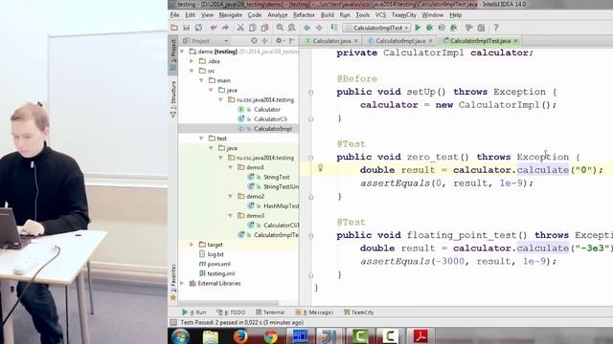Click the lightbulb intention icon in editor gutter
The height and width of the screenshot is (344, 613).
click(320, 168)
